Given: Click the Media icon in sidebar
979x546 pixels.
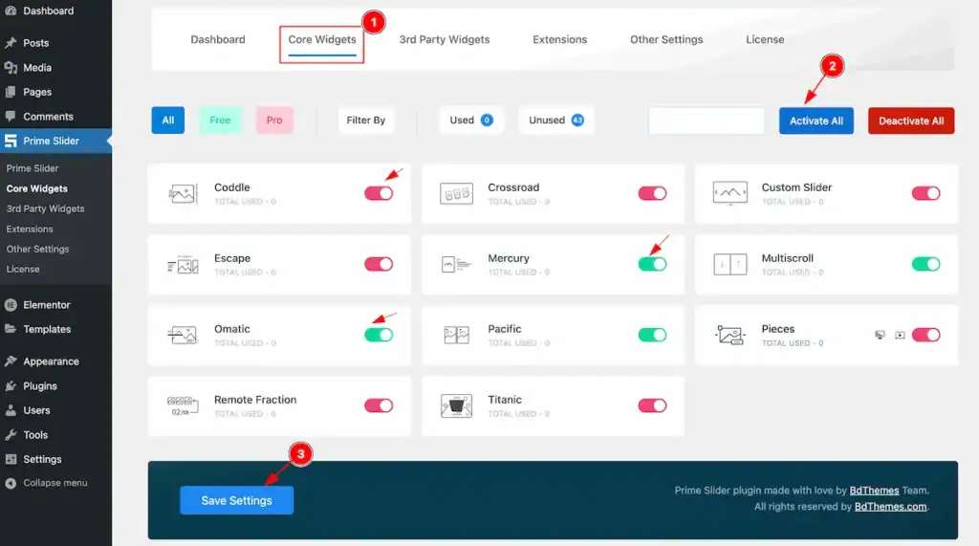Looking at the screenshot, I should click(11, 68).
